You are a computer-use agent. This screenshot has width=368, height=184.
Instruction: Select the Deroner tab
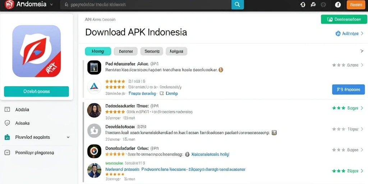point(125,51)
